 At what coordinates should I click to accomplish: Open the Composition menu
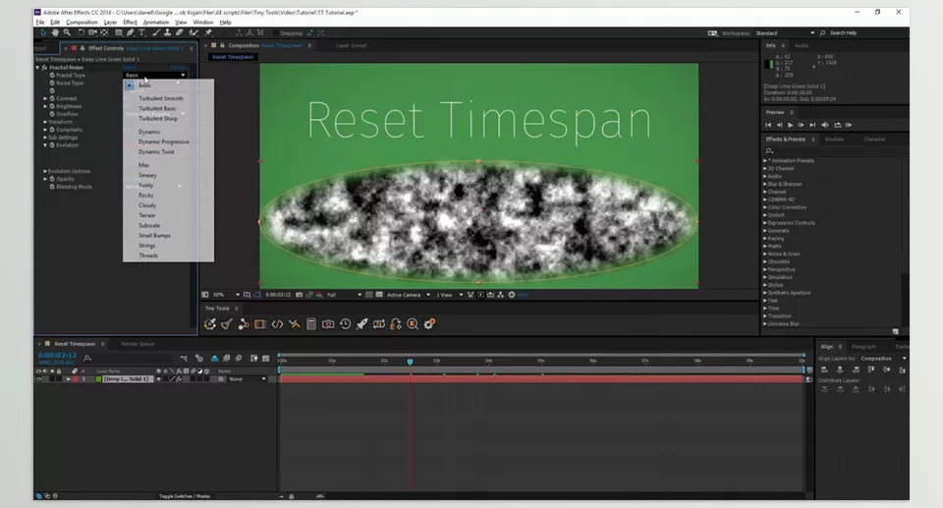tap(82, 23)
